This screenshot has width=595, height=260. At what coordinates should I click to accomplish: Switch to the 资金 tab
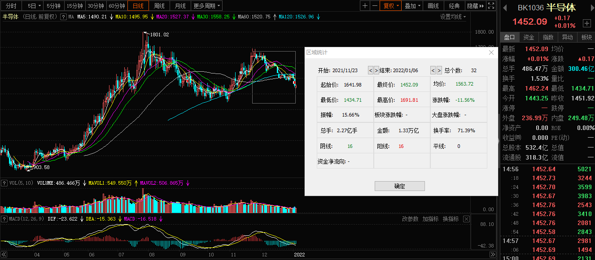(529, 37)
